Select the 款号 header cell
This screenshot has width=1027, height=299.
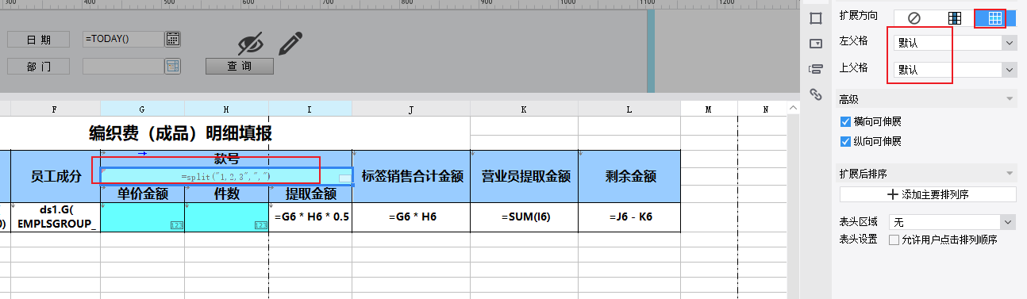pyautogui.click(x=226, y=159)
